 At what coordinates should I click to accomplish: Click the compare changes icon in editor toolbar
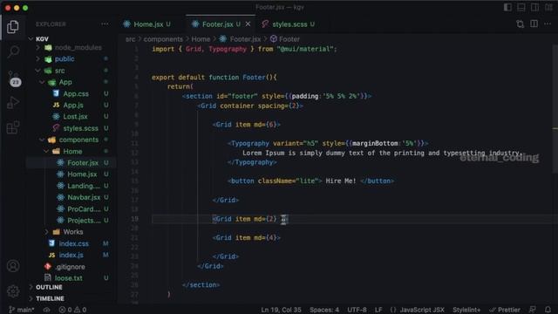pyautogui.click(x=521, y=24)
